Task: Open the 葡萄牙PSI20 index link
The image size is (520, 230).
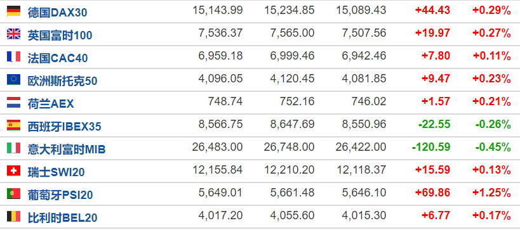Action: click(x=60, y=195)
